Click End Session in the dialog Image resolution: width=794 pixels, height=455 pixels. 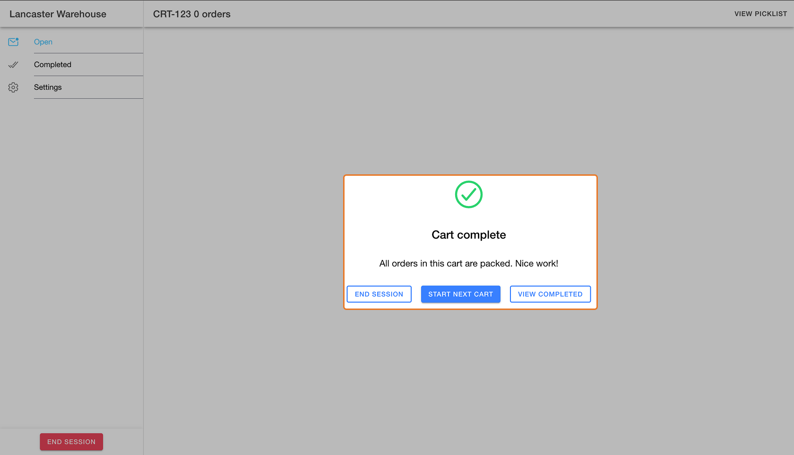pyautogui.click(x=379, y=294)
